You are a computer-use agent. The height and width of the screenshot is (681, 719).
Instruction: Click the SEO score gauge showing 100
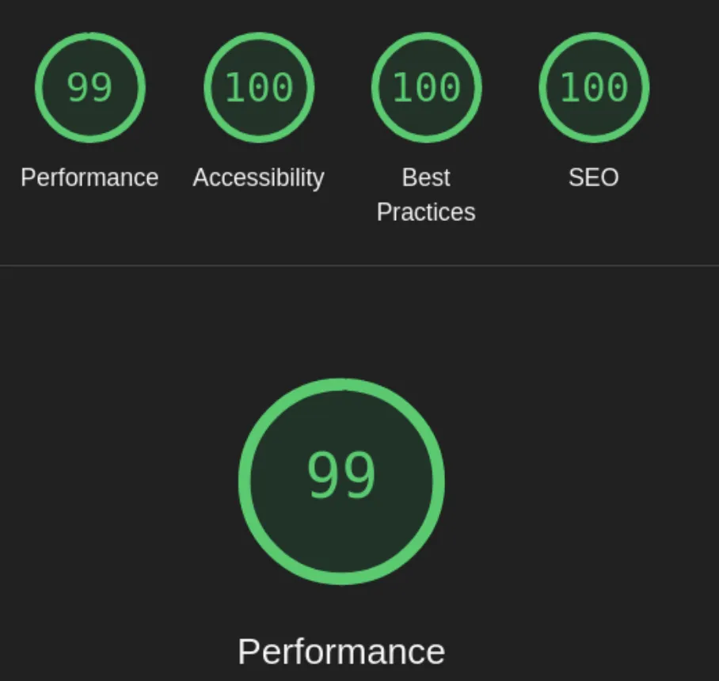594,88
